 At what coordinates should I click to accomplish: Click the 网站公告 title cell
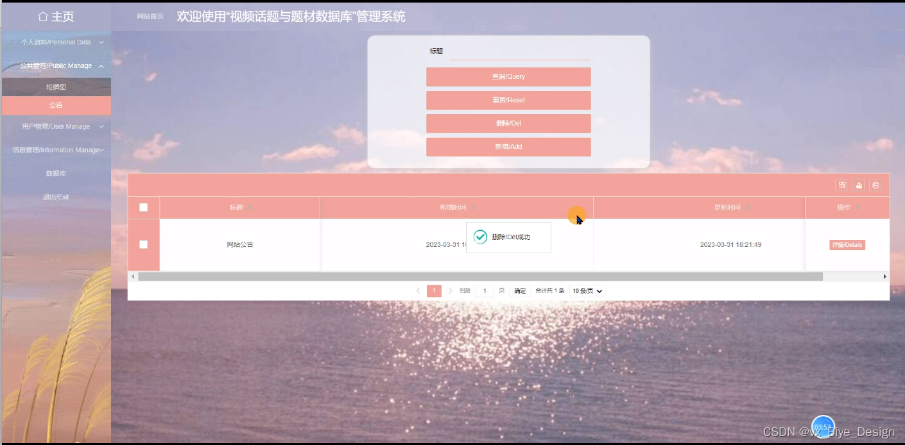tap(240, 245)
